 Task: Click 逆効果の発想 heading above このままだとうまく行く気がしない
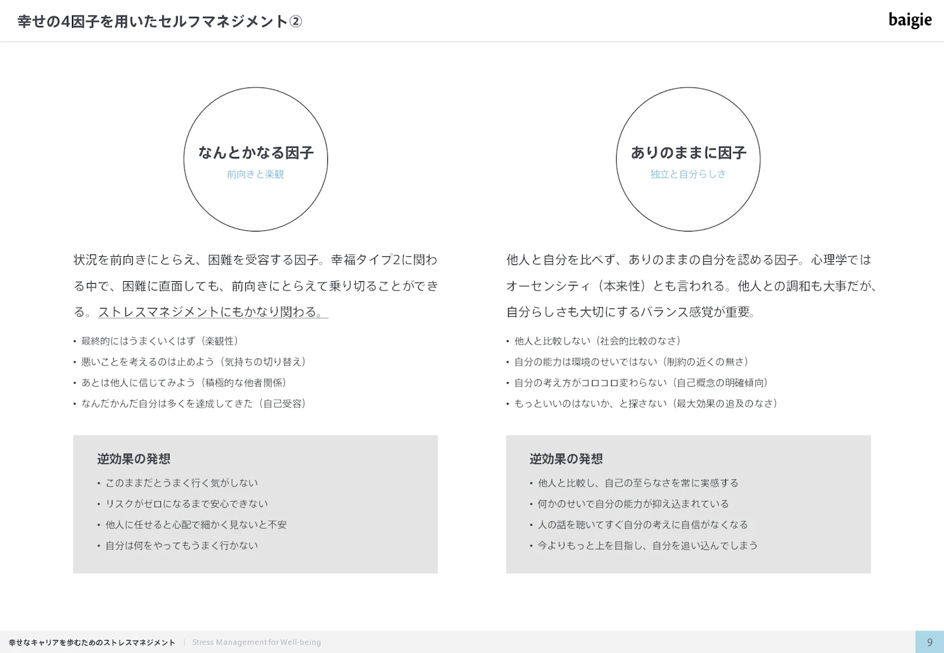pyautogui.click(x=134, y=459)
